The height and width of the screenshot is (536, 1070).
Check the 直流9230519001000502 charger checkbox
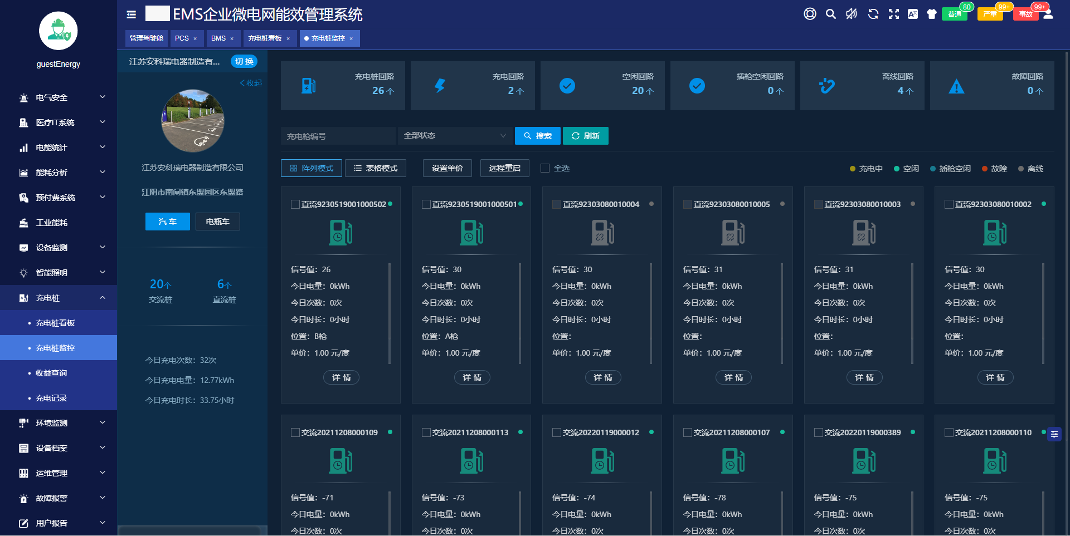point(295,204)
